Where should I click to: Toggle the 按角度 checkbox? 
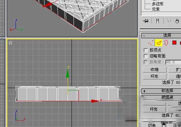pyautogui.click(x=146, y=62)
